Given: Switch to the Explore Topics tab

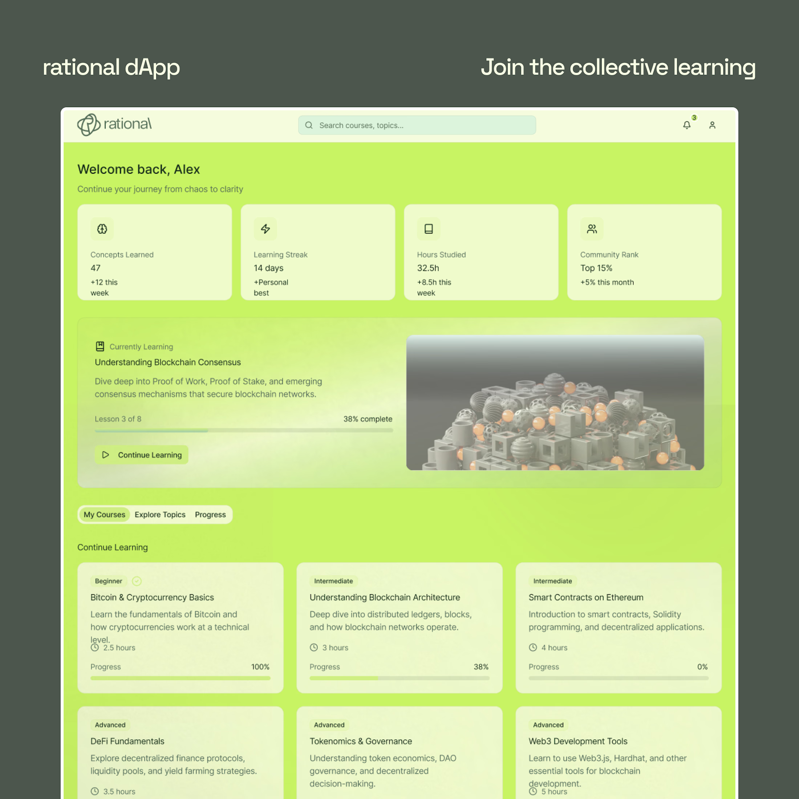Looking at the screenshot, I should tap(160, 515).
